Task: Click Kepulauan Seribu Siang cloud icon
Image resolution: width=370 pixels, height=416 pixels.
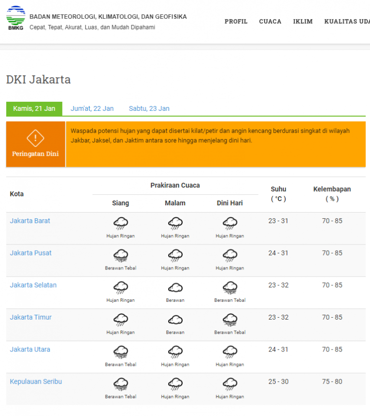Action: (120, 385)
